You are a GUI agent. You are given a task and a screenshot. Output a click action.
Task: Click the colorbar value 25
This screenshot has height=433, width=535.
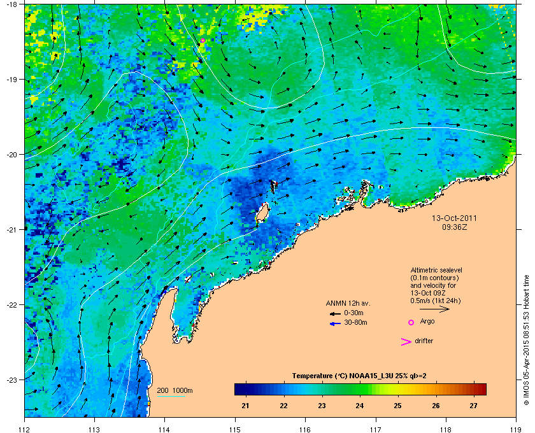tap(397, 406)
